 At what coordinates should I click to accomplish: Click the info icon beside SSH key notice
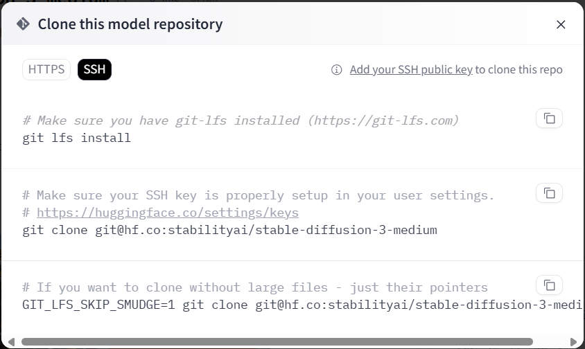337,70
